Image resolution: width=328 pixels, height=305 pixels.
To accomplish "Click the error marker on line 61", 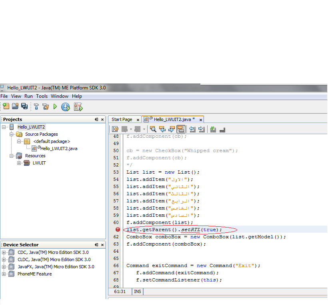I will point(118,230).
